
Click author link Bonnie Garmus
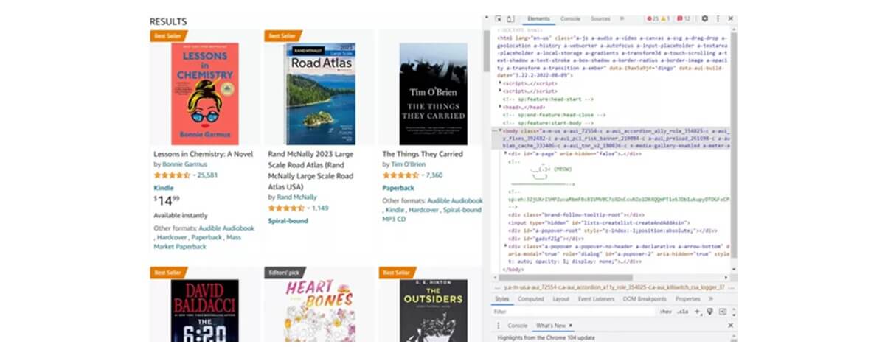click(x=185, y=165)
